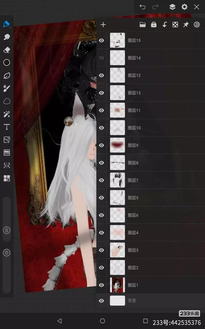Screen dimensions: 205x329
Task: Hide layer 图层5
Action: pos(102,198)
